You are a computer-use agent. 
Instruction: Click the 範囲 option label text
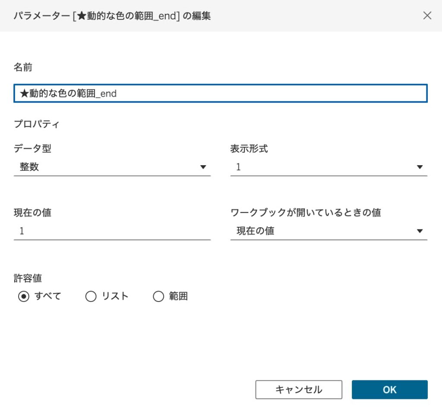coord(178,297)
